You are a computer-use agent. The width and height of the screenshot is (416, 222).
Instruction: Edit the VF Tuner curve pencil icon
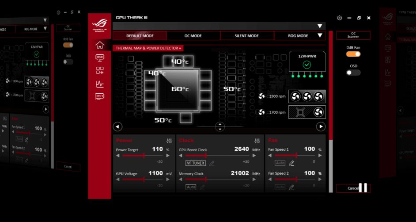[212, 163]
